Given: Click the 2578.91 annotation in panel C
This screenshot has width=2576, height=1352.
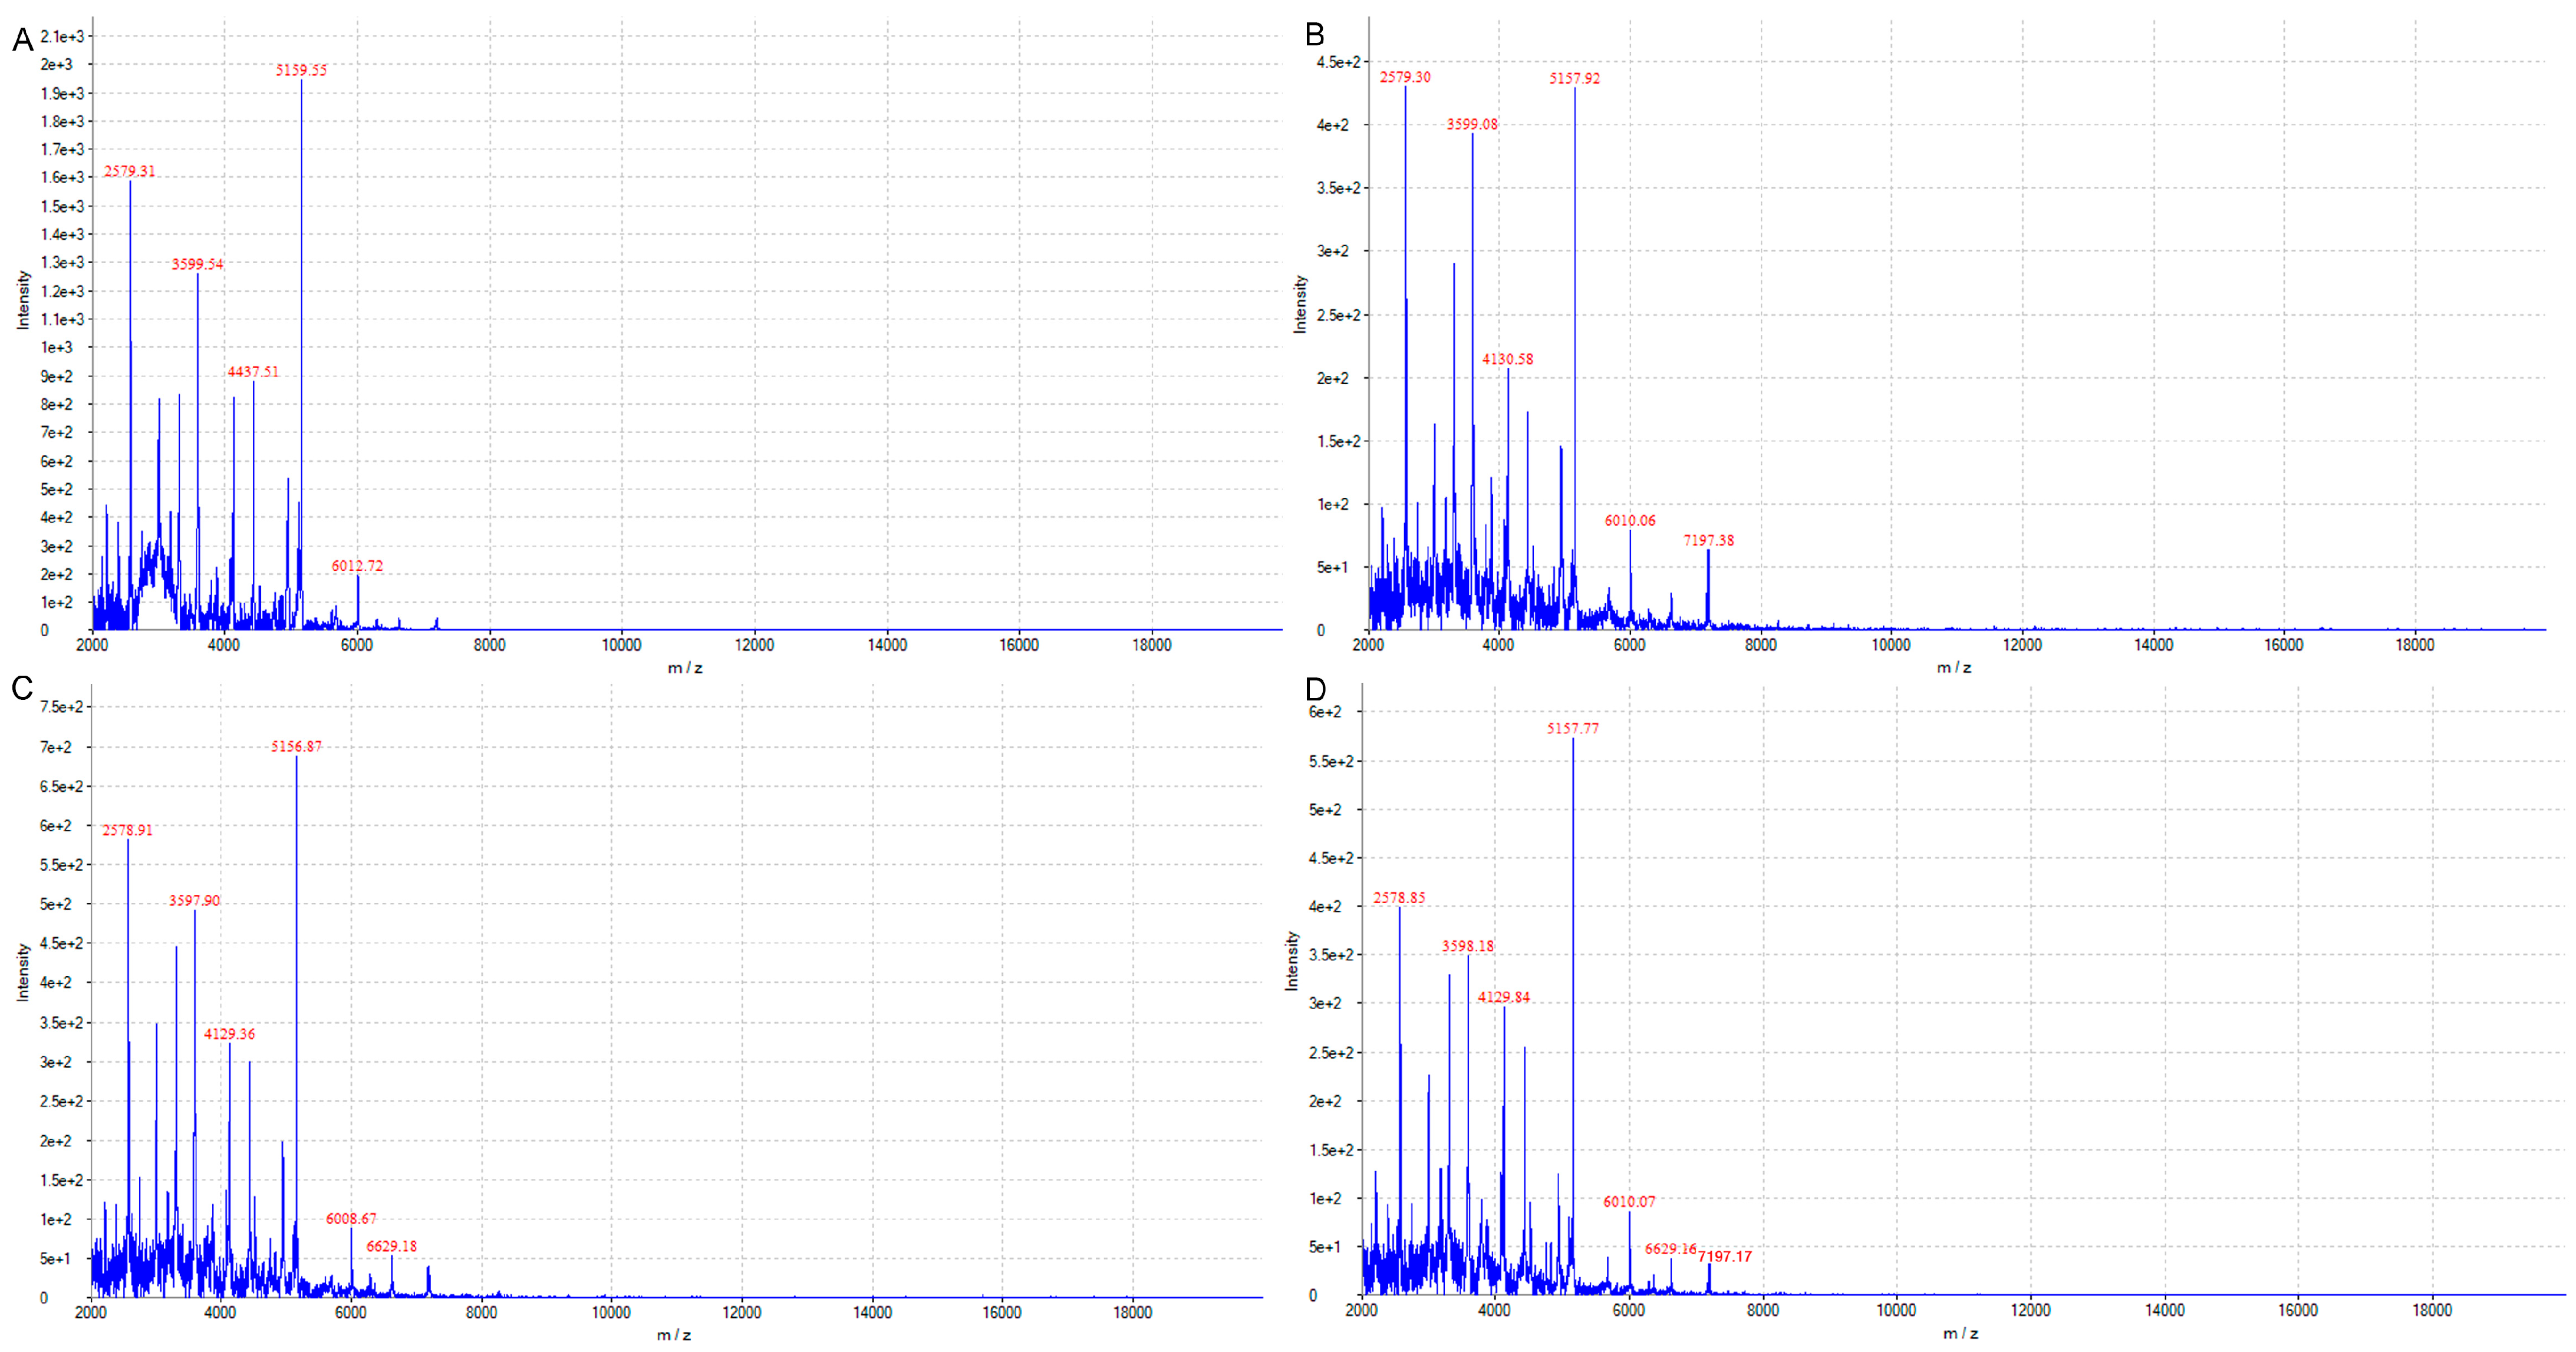Looking at the screenshot, I should (x=129, y=829).
